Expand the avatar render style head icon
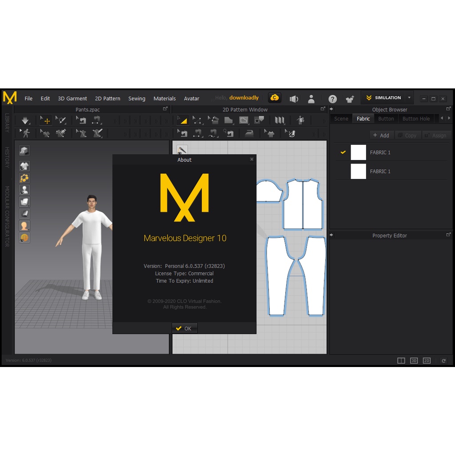This screenshot has height=455, width=455. pos(24,226)
